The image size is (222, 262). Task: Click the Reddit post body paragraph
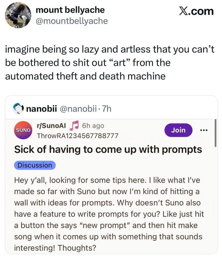point(108,214)
